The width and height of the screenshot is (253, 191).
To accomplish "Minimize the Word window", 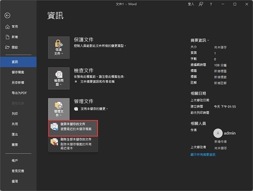I will coord(223,4).
